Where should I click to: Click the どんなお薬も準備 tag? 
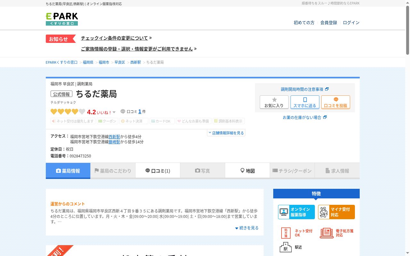[193, 121]
